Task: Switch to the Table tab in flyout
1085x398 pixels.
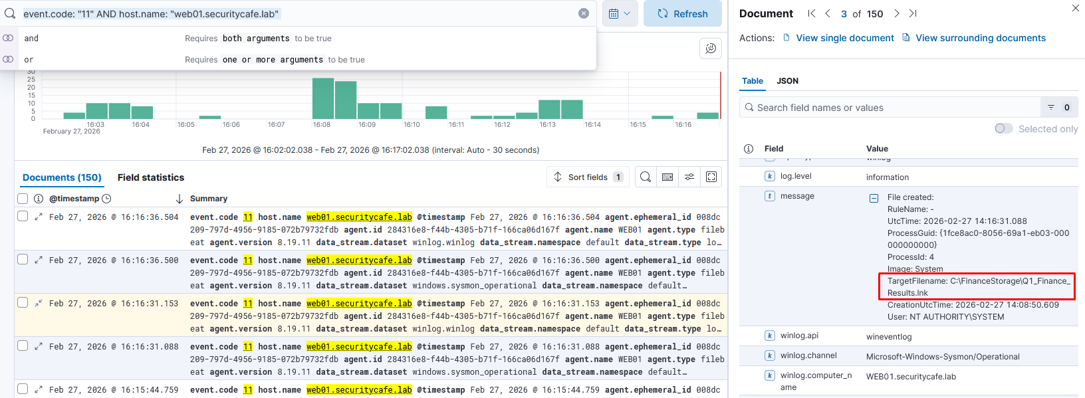Action: point(753,81)
